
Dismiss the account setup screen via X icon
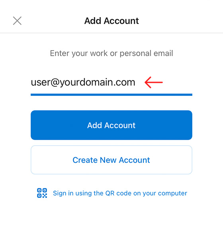pos(17,21)
